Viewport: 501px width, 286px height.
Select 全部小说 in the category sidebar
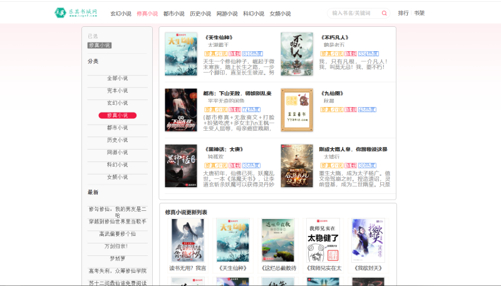(118, 78)
